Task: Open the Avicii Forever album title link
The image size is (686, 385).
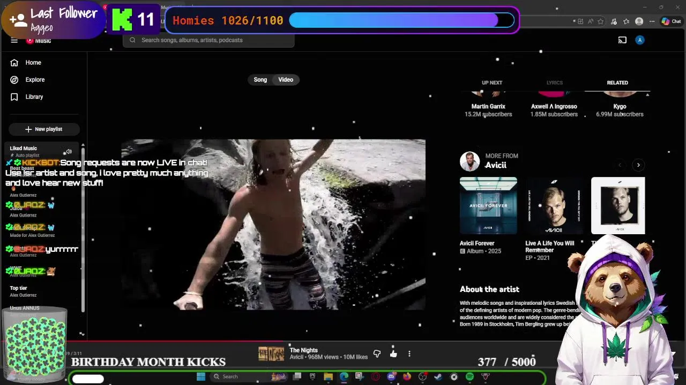Action: click(x=477, y=243)
